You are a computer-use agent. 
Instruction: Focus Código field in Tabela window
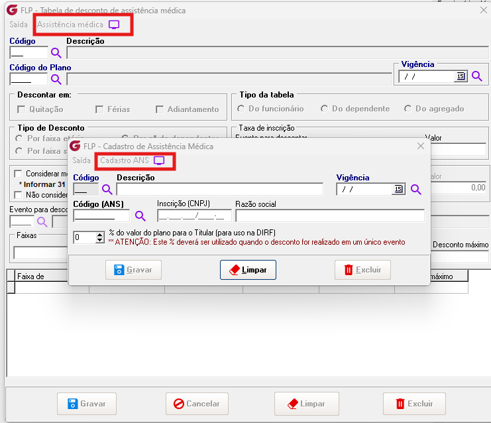[x=28, y=53]
